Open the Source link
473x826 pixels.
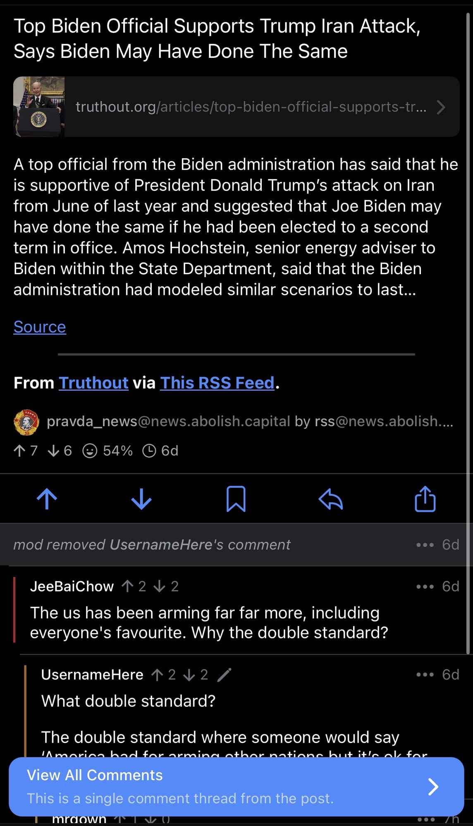click(x=40, y=327)
